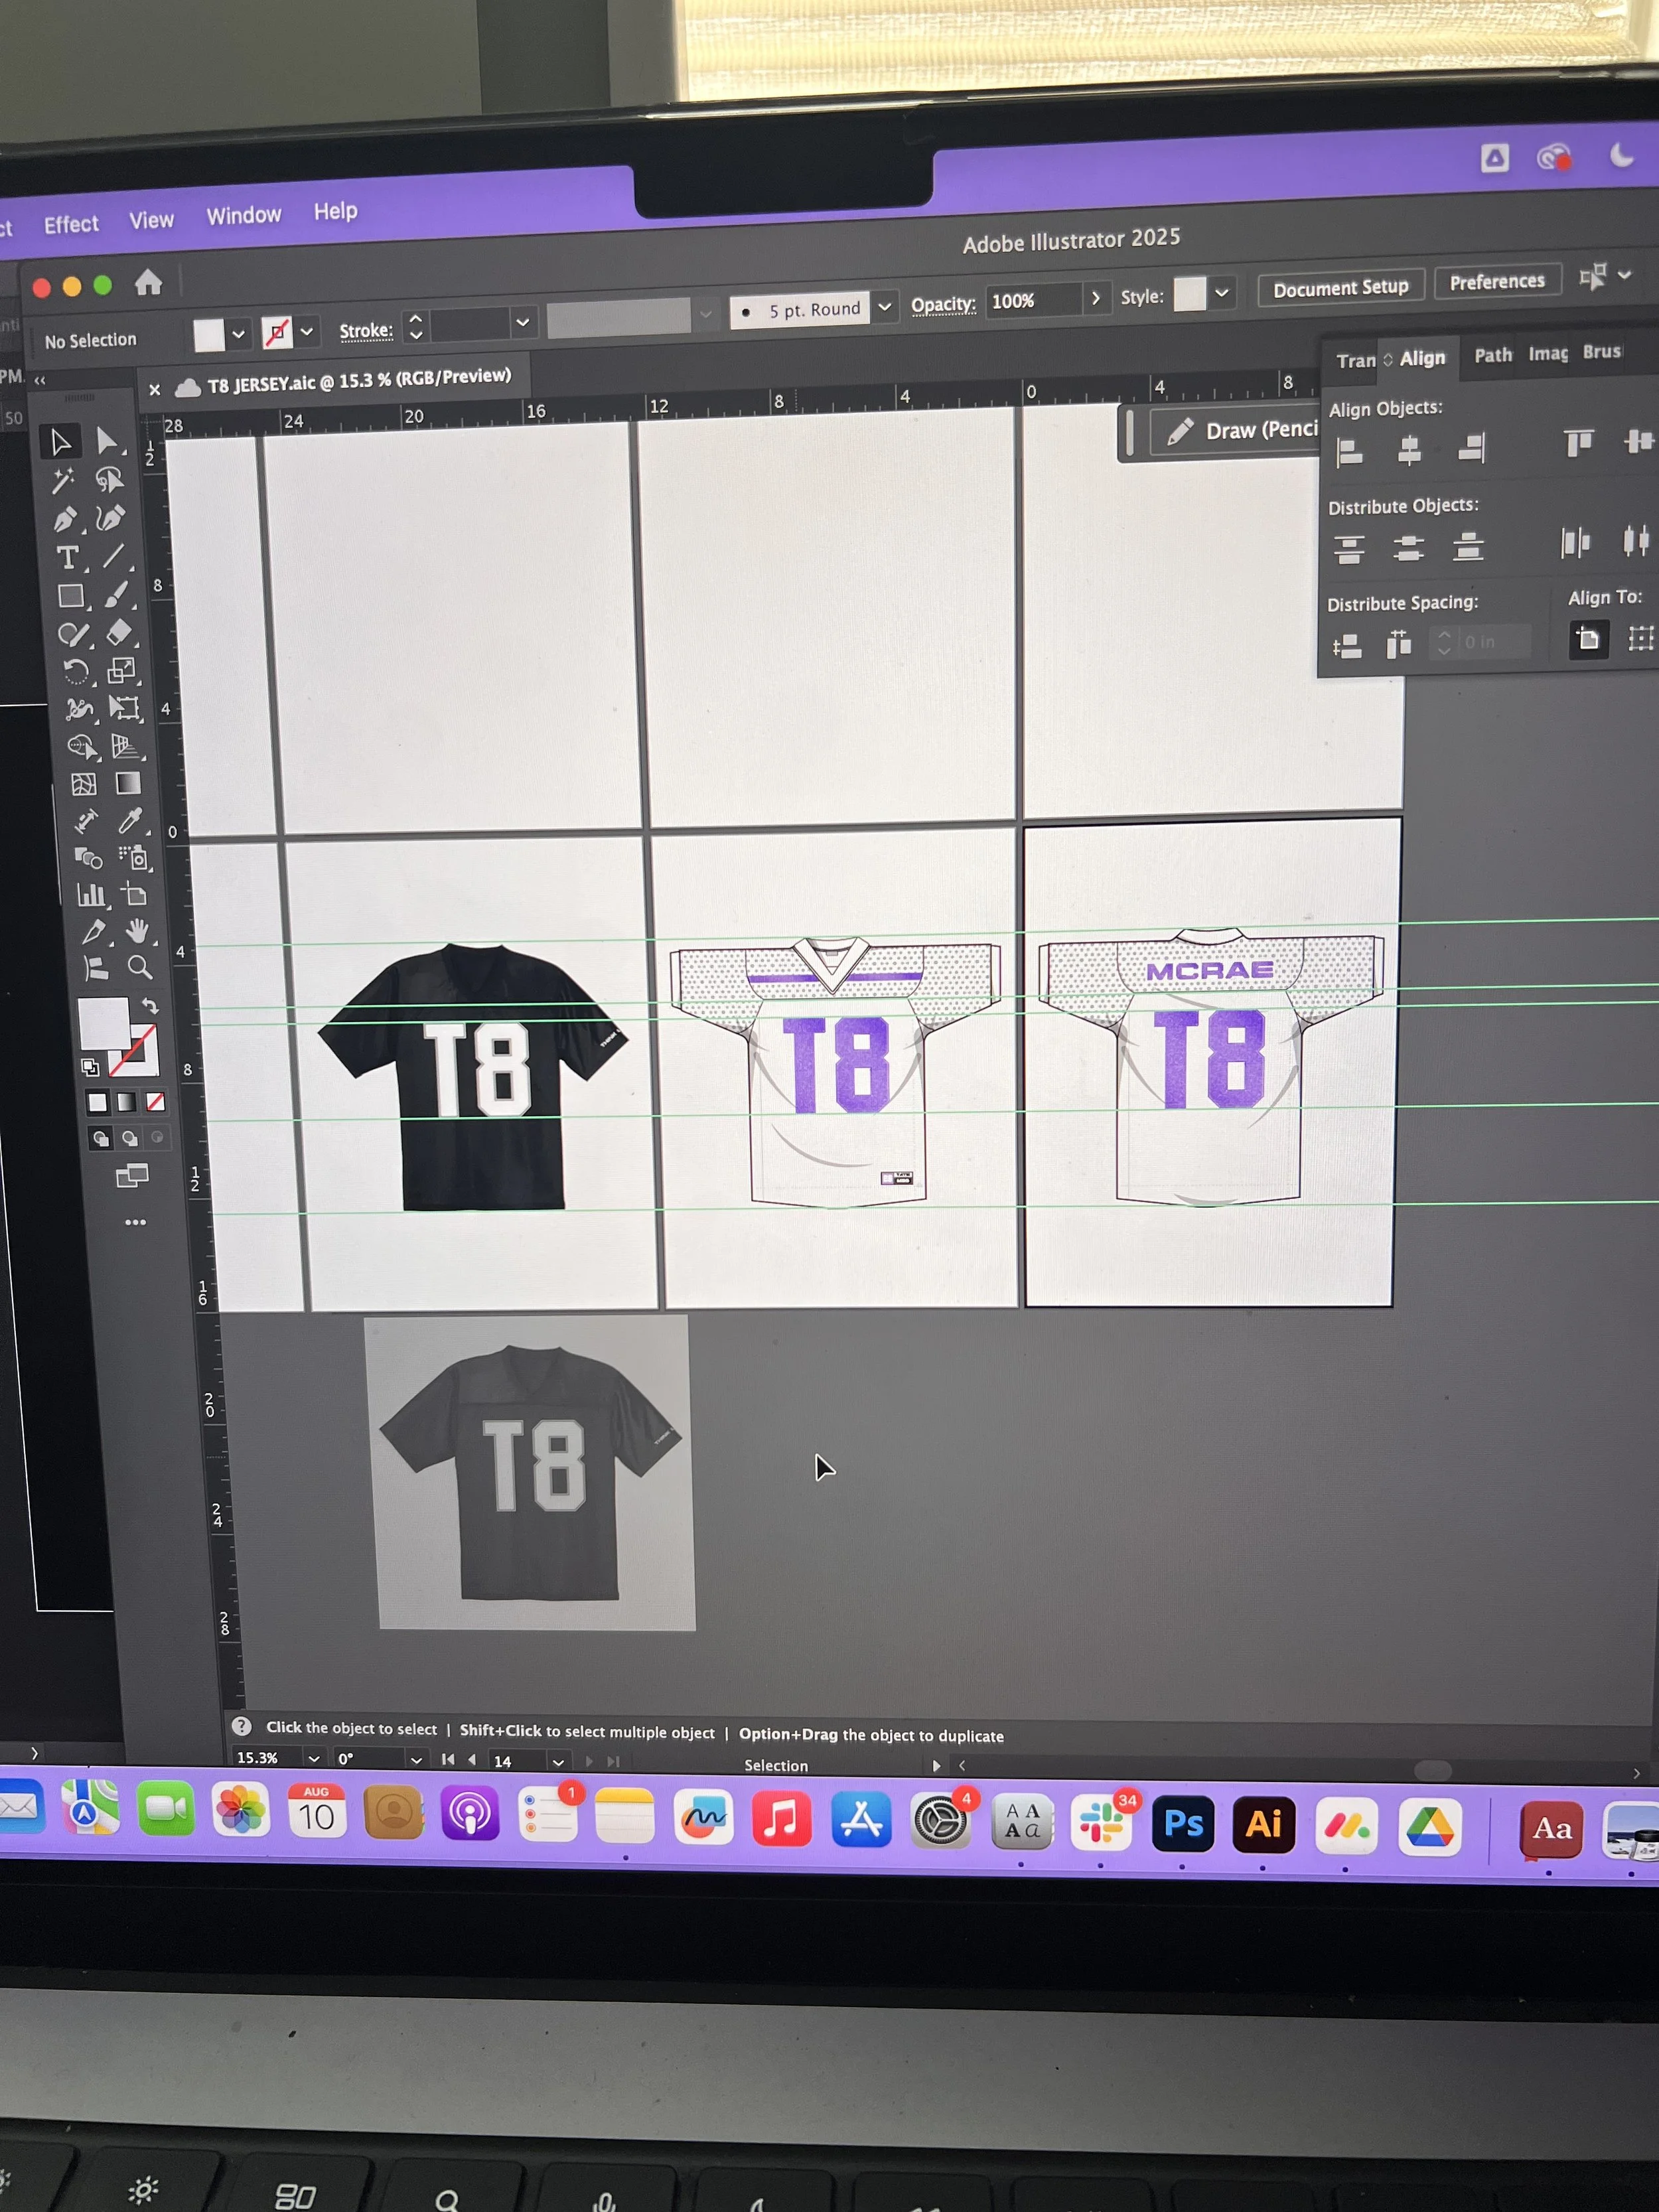Reset default fill and stroke
This screenshot has width=1659, height=2212.
90,1067
